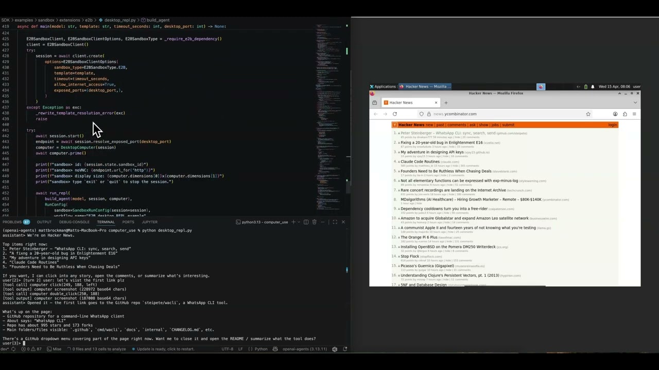Open 'The Orange Pi 6 Plus' story

click(419, 237)
